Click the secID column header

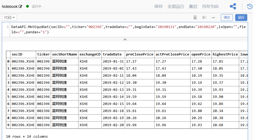tap(23, 54)
